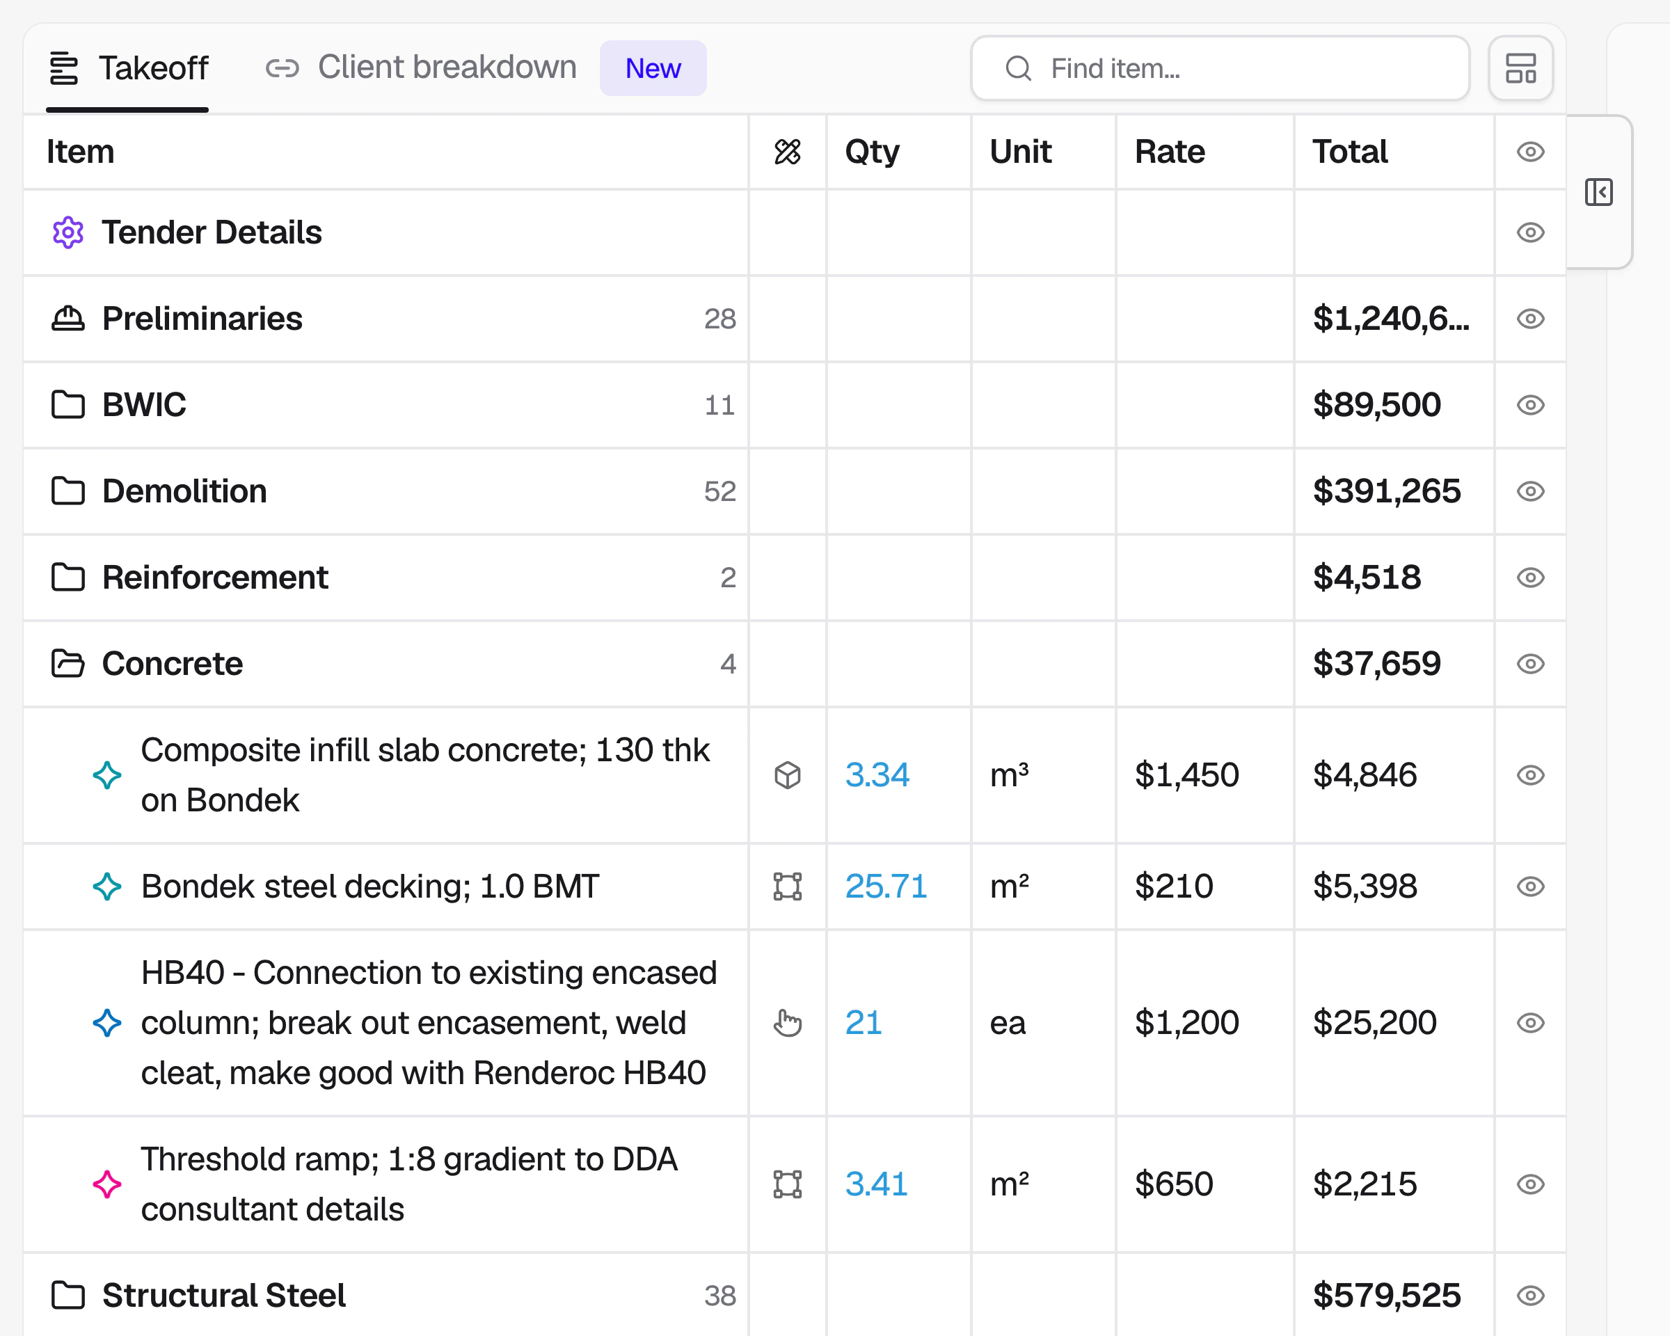The width and height of the screenshot is (1670, 1336).
Task: Click quantity 25.71 for Bondek decking
Action: [885, 886]
